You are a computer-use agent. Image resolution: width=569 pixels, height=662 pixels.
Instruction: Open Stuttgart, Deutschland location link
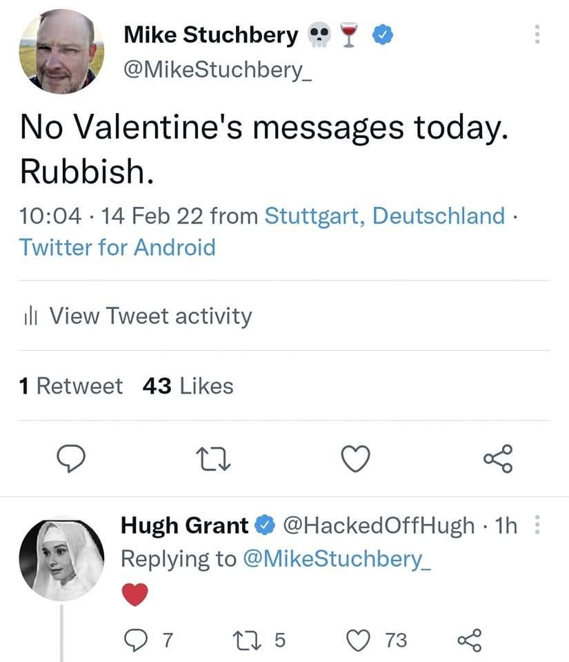pyautogui.click(x=385, y=216)
